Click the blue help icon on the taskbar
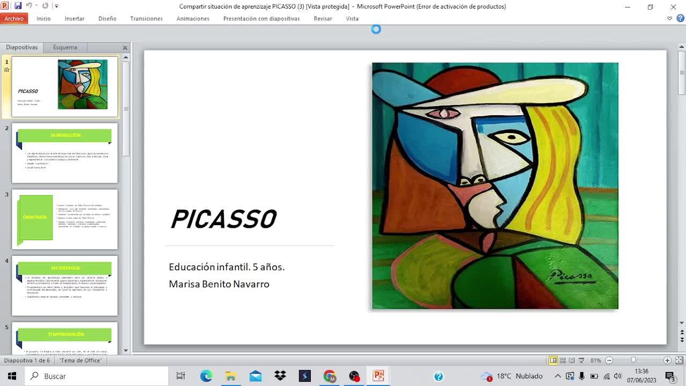This screenshot has width=686, height=386. pos(438,376)
